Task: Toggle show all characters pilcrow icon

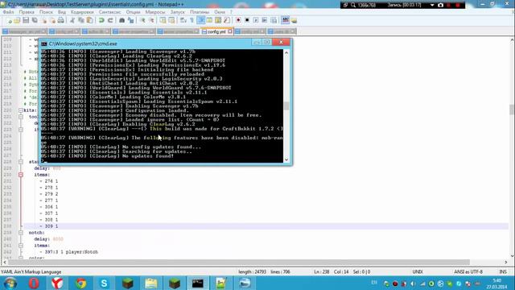Action: coord(192,20)
